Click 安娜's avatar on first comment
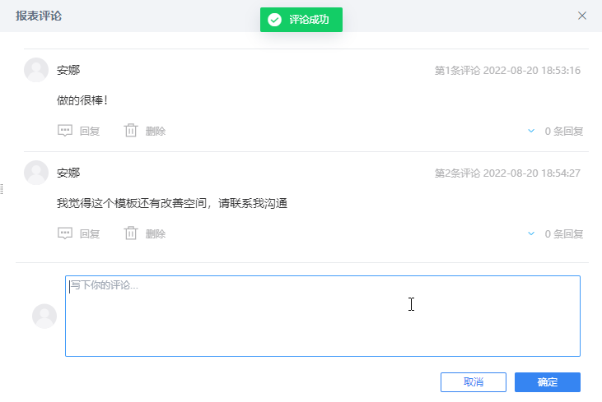602x402 pixels. tap(36, 70)
